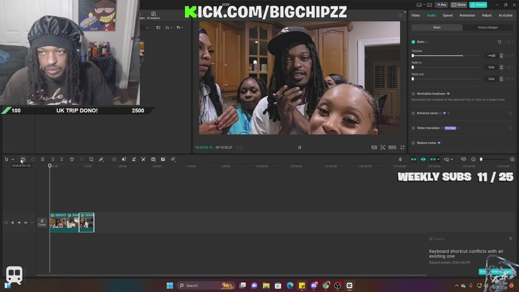Click the microphone record voiceover icon

tap(400, 159)
